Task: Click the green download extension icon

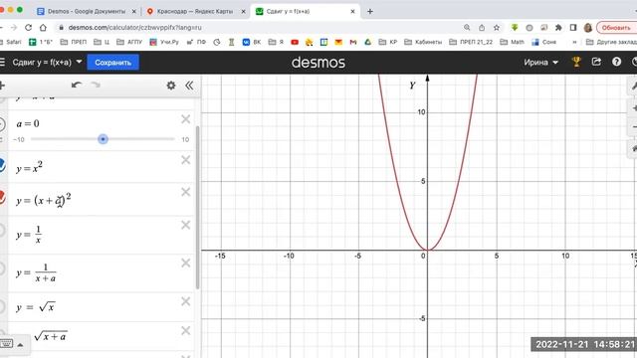Action: pos(515,28)
